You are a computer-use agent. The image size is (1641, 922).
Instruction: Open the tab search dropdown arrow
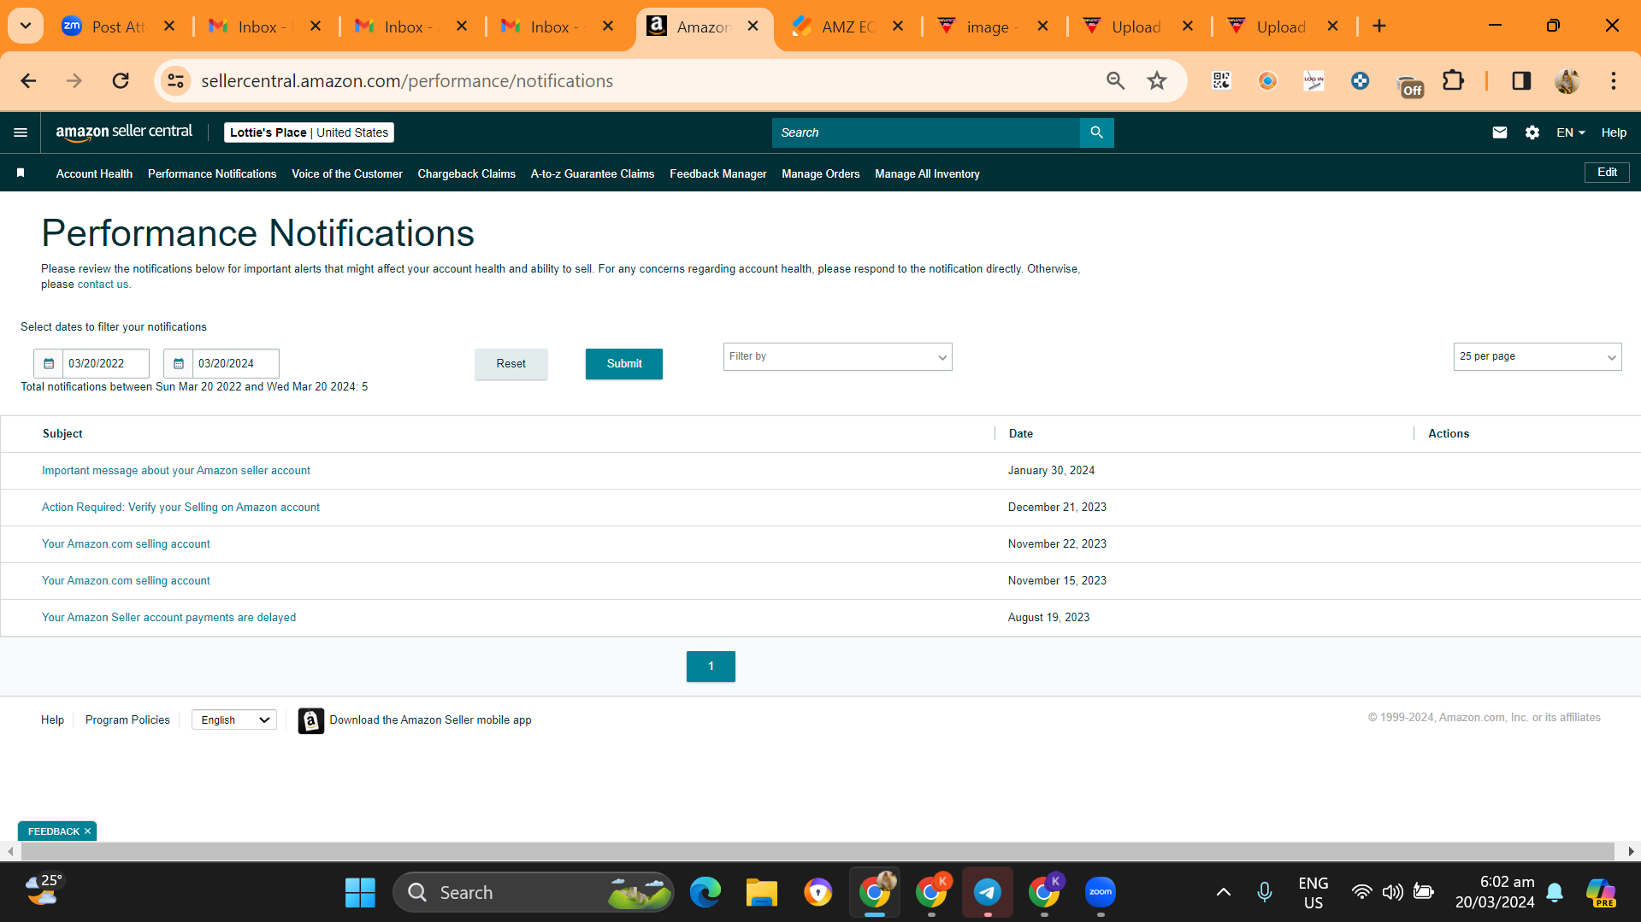tap(26, 26)
